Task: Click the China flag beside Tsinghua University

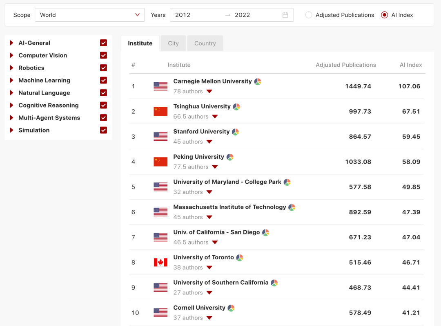Action: (x=160, y=111)
